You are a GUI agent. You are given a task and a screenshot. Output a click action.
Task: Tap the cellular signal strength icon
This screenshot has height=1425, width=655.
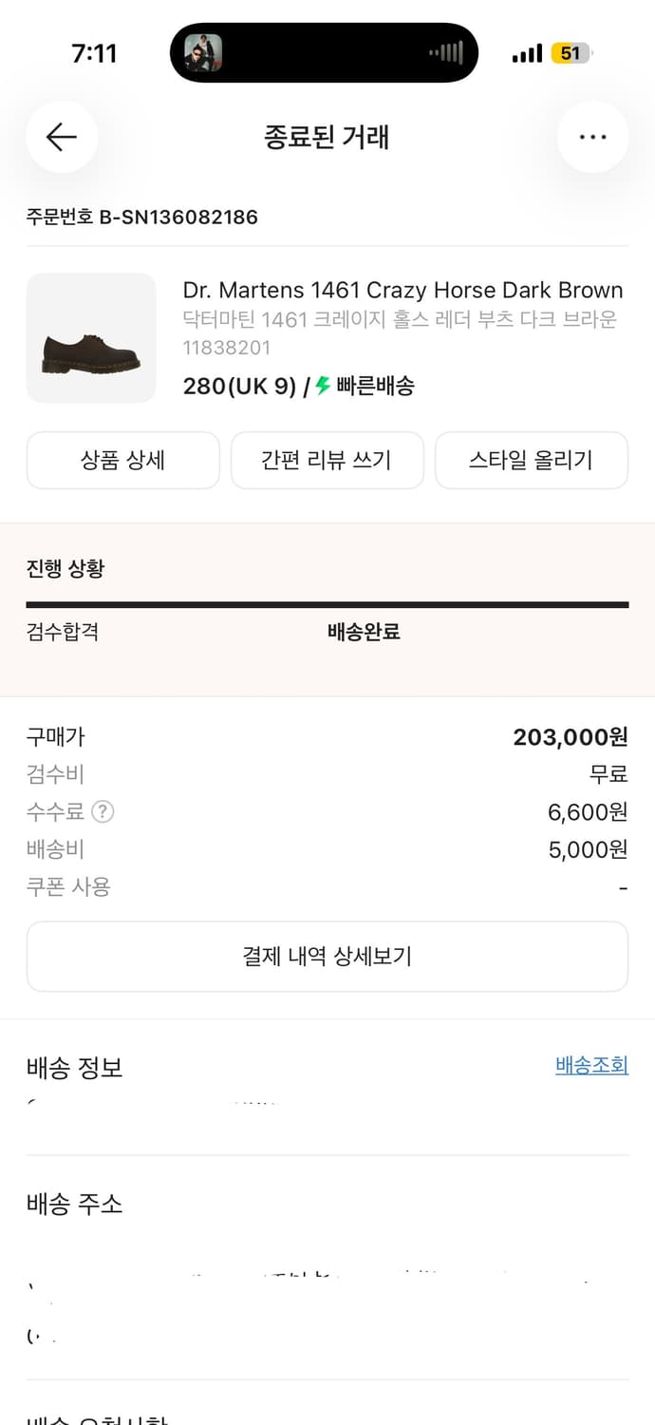[526, 53]
